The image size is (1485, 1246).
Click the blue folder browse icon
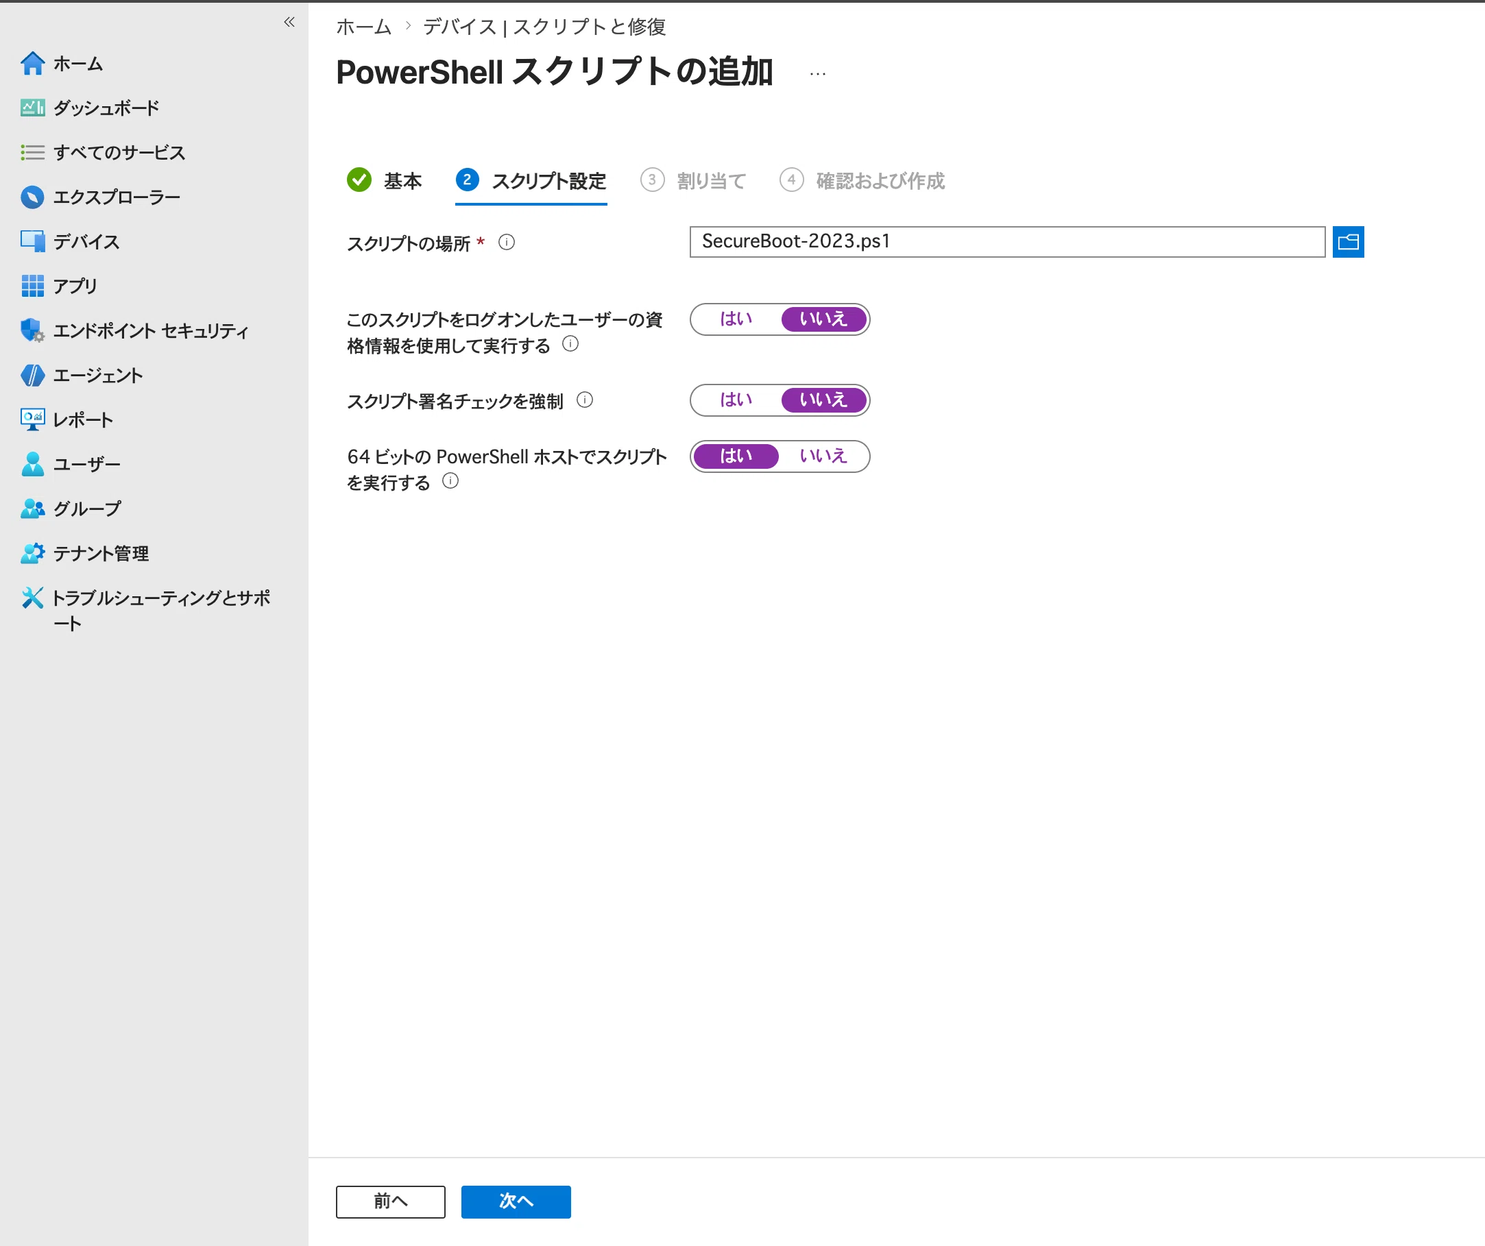[x=1348, y=243]
